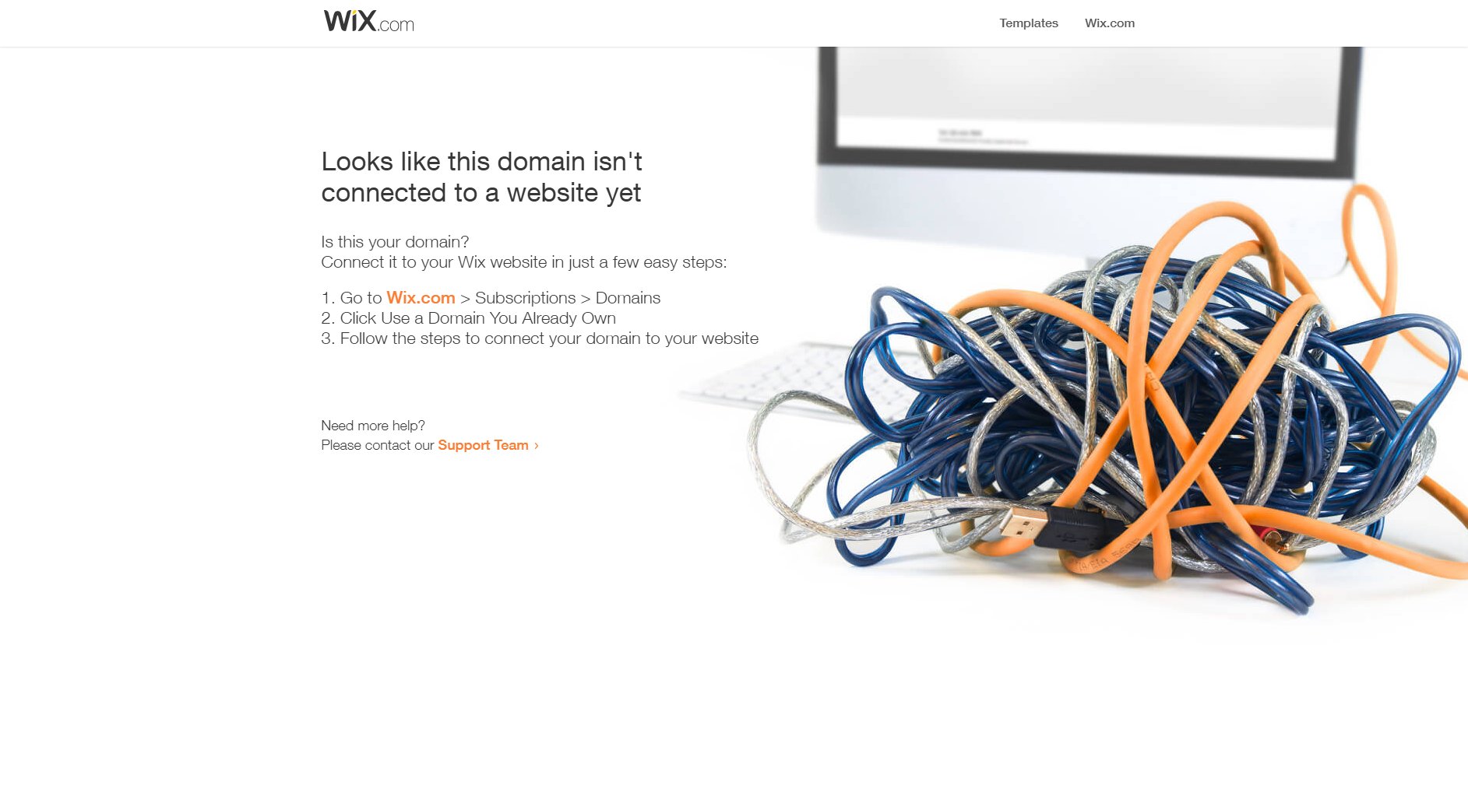Viewport: 1468px width, 810px height.
Task: Open the Support Team link
Action: [x=483, y=445]
